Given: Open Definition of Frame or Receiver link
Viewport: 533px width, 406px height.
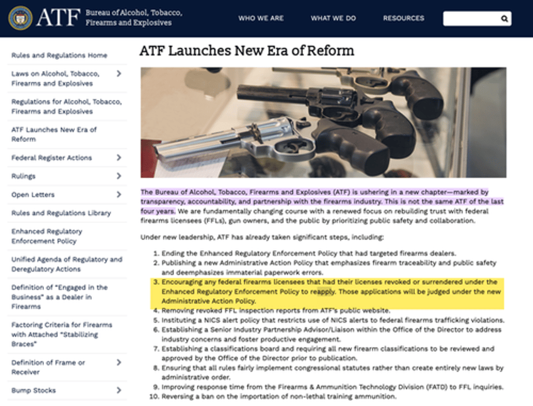Looking at the screenshot, I should [48, 367].
